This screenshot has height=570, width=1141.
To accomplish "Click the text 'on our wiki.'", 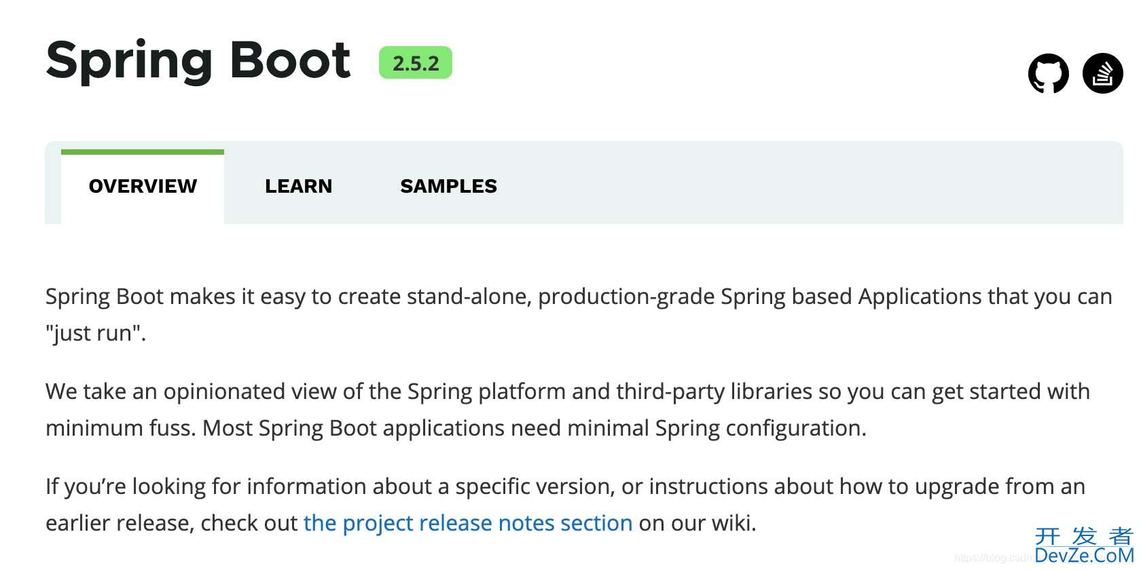I will tap(698, 523).
